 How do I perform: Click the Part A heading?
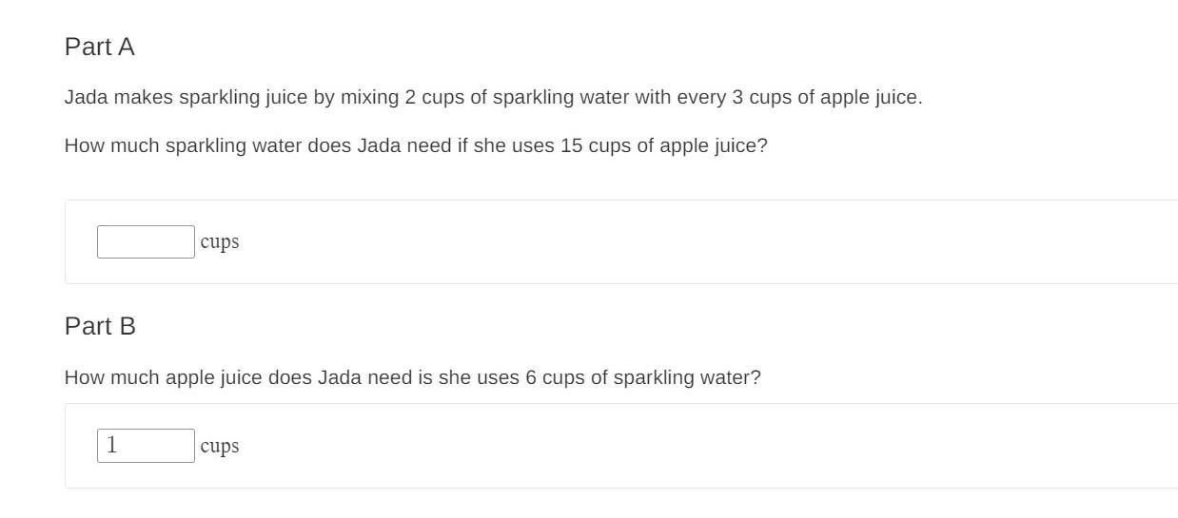(100, 47)
